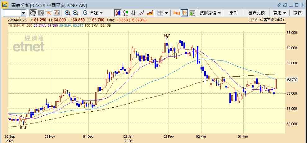This screenshot has width=307, height=143.
Task: Click the 儲存 save button
Action: coord(297,13)
